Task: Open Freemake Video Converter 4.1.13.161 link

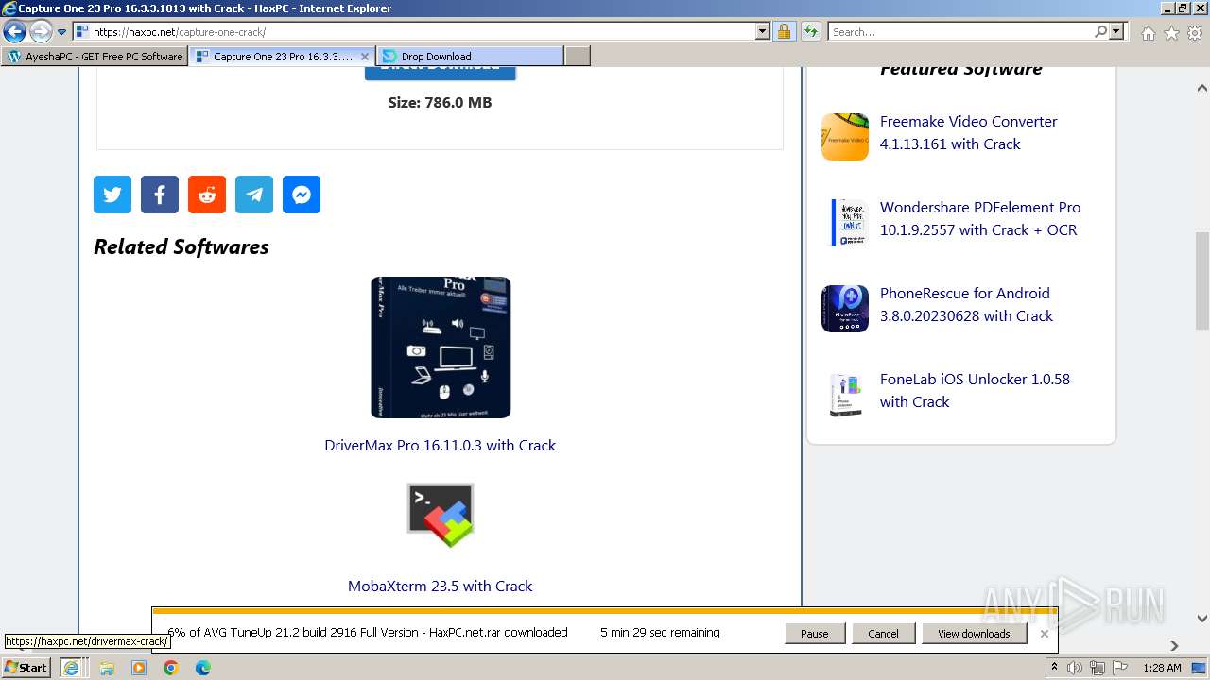Action: point(969,132)
